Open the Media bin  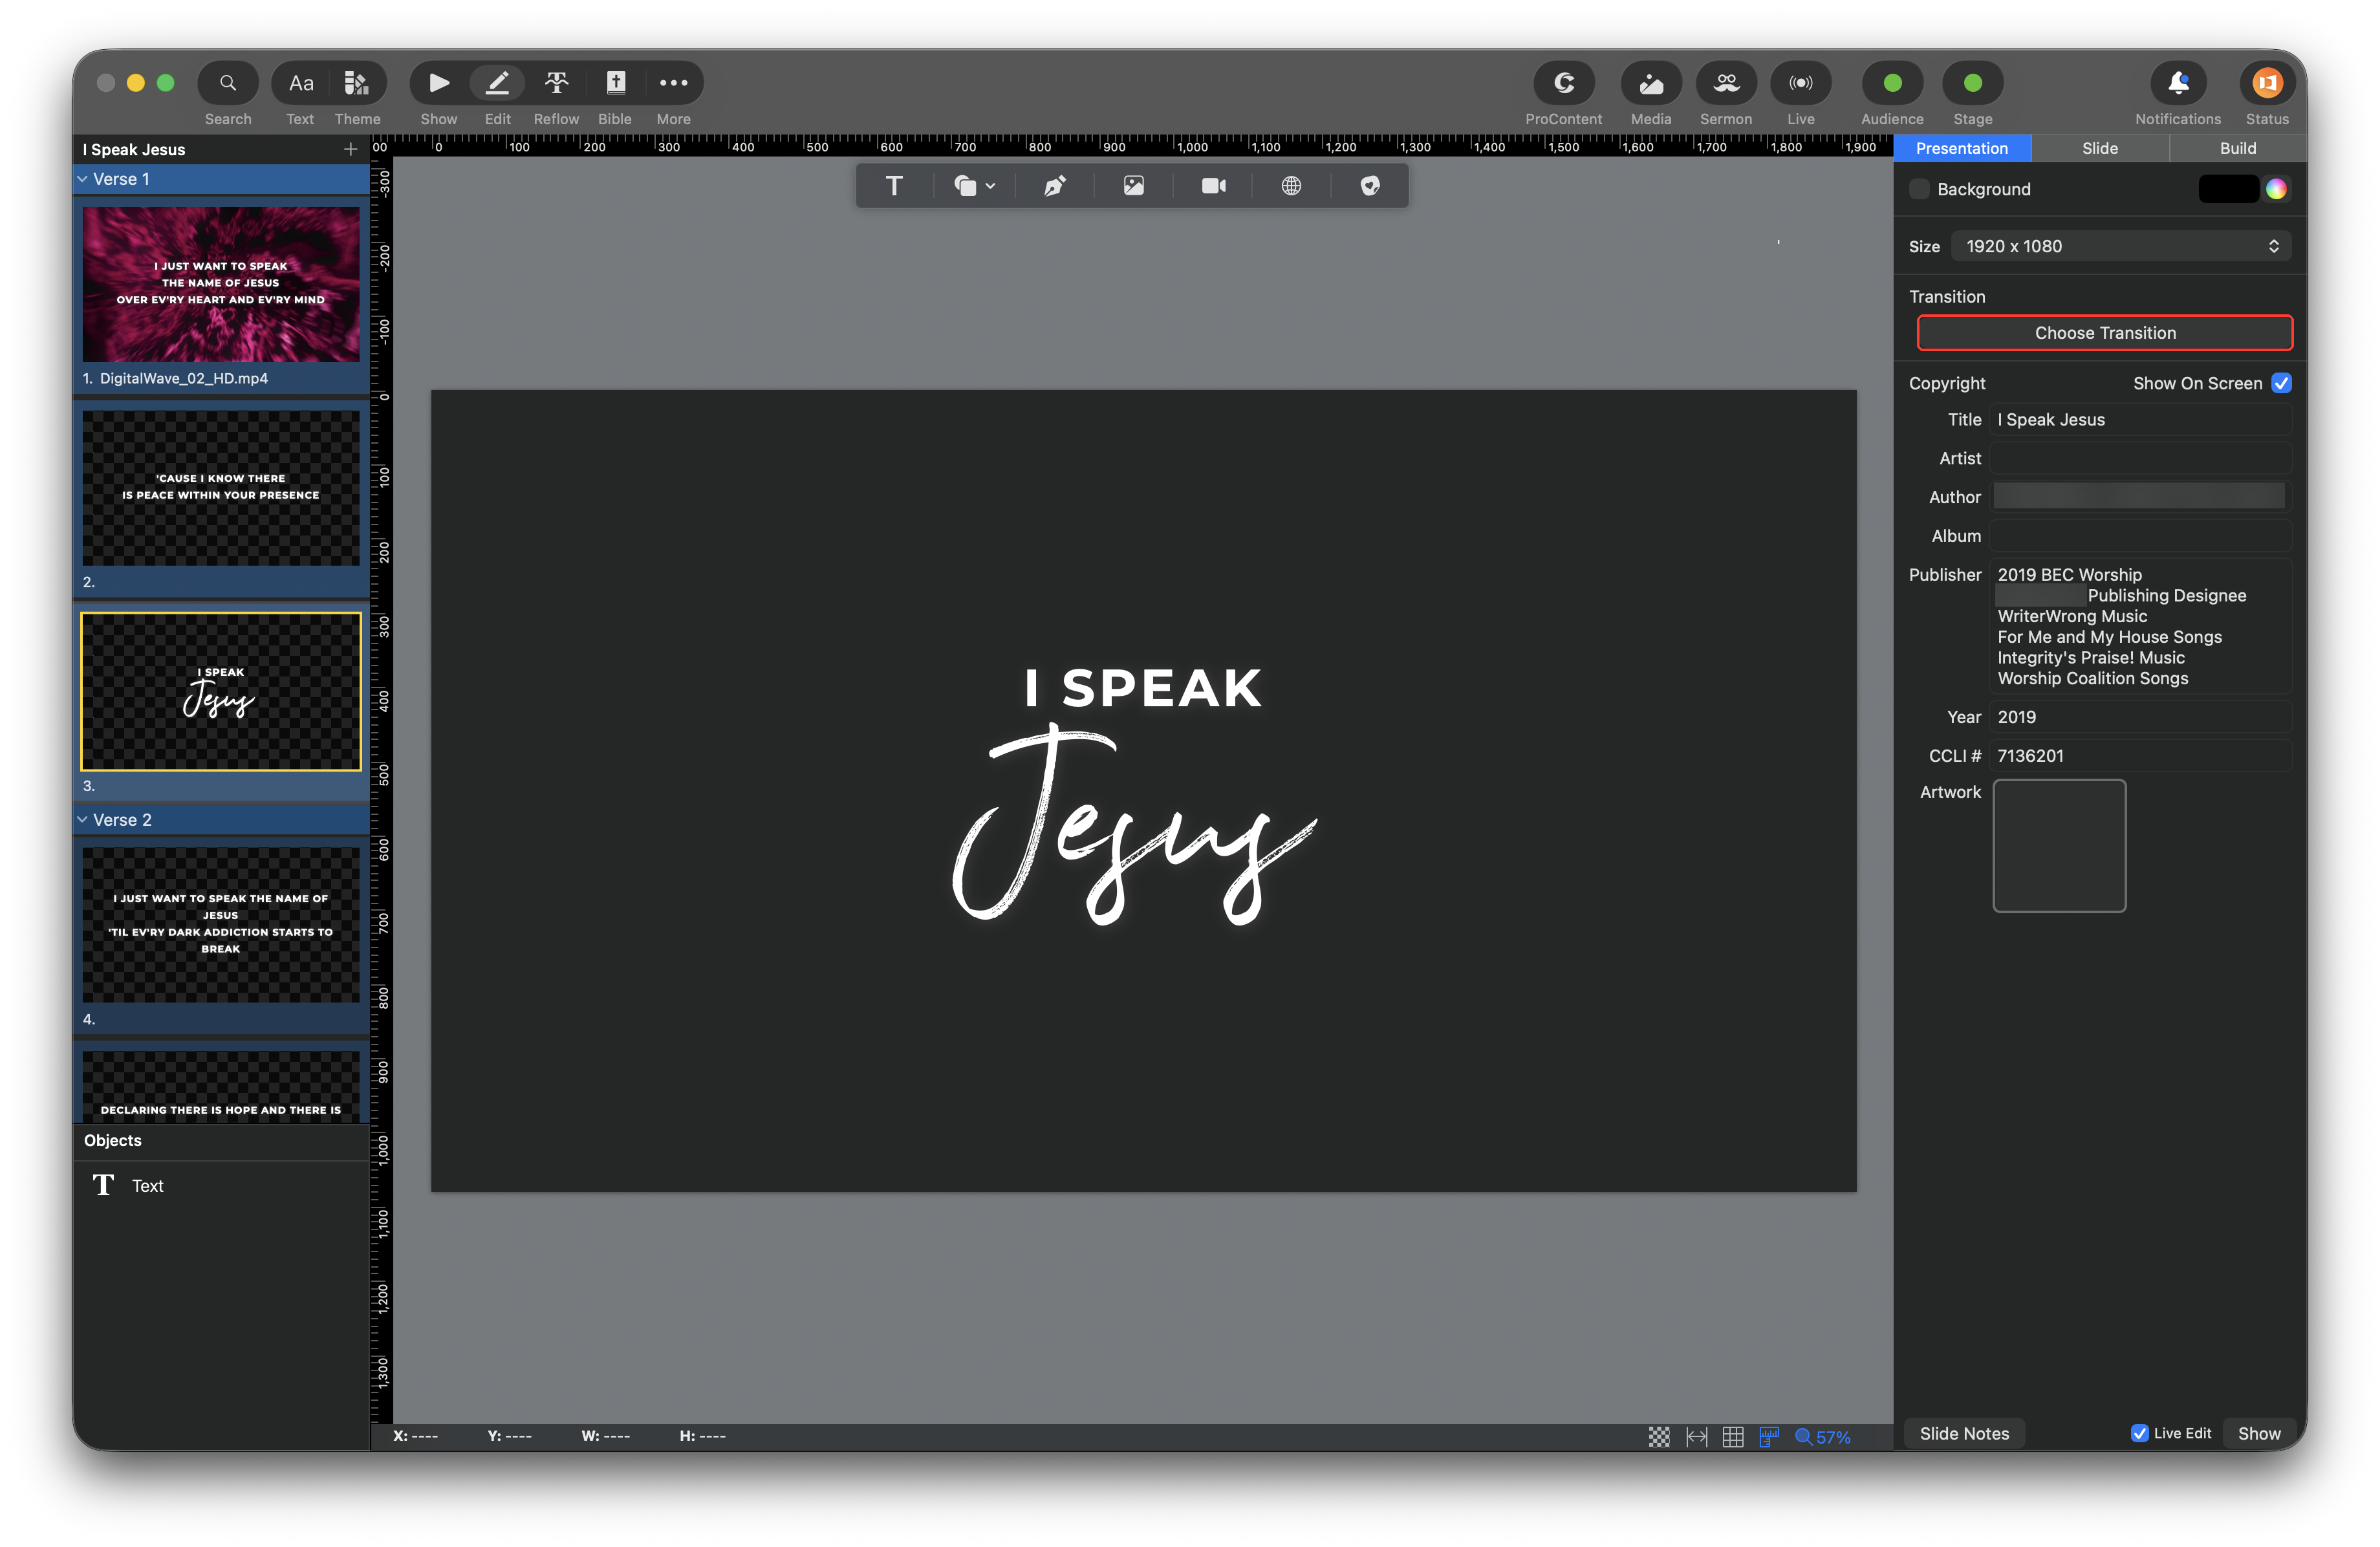(x=1650, y=83)
